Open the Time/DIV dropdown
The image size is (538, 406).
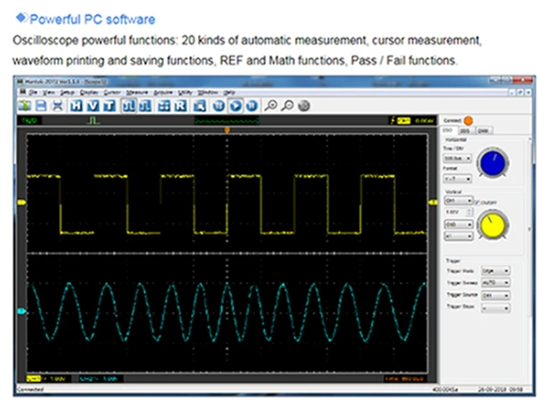[458, 158]
